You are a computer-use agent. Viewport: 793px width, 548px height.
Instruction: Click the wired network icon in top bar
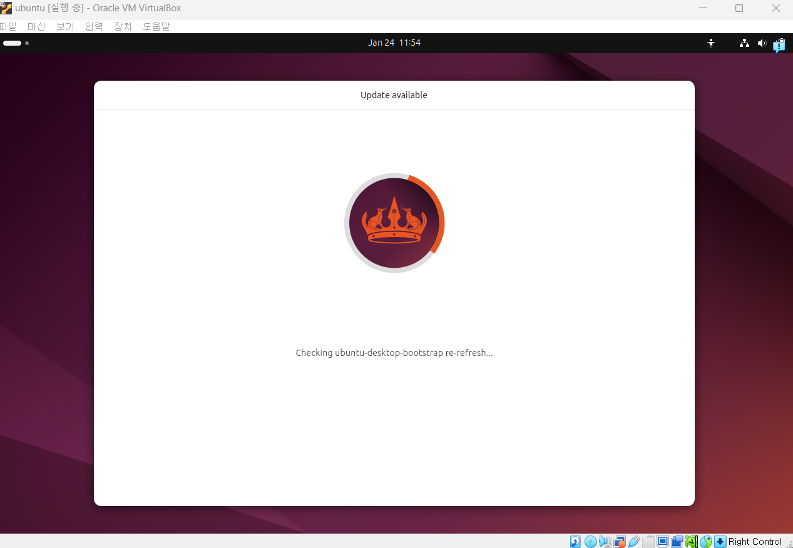click(x=744, y=43)
